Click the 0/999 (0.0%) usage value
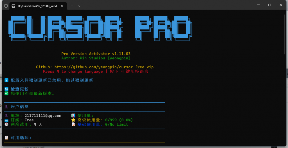288x148 pixels. click(x=119, y=120)
